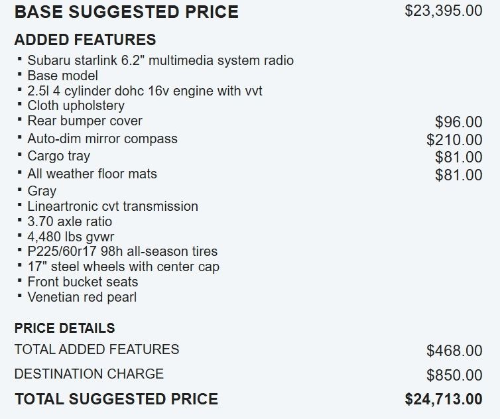Click the Base Suggested Price heading
Image resolution: width=500 pixels, height=419 pixels.
[126, 12]
